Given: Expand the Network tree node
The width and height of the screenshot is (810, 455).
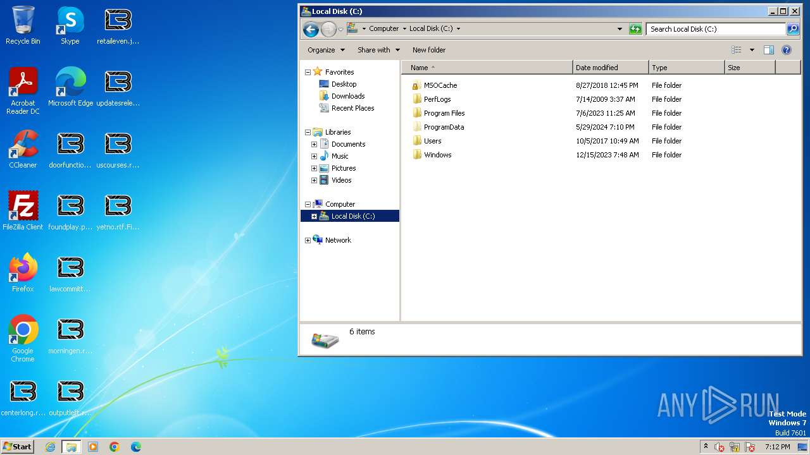Looking at the screenshot, I should pyautogui.click(x=308, y=240).
